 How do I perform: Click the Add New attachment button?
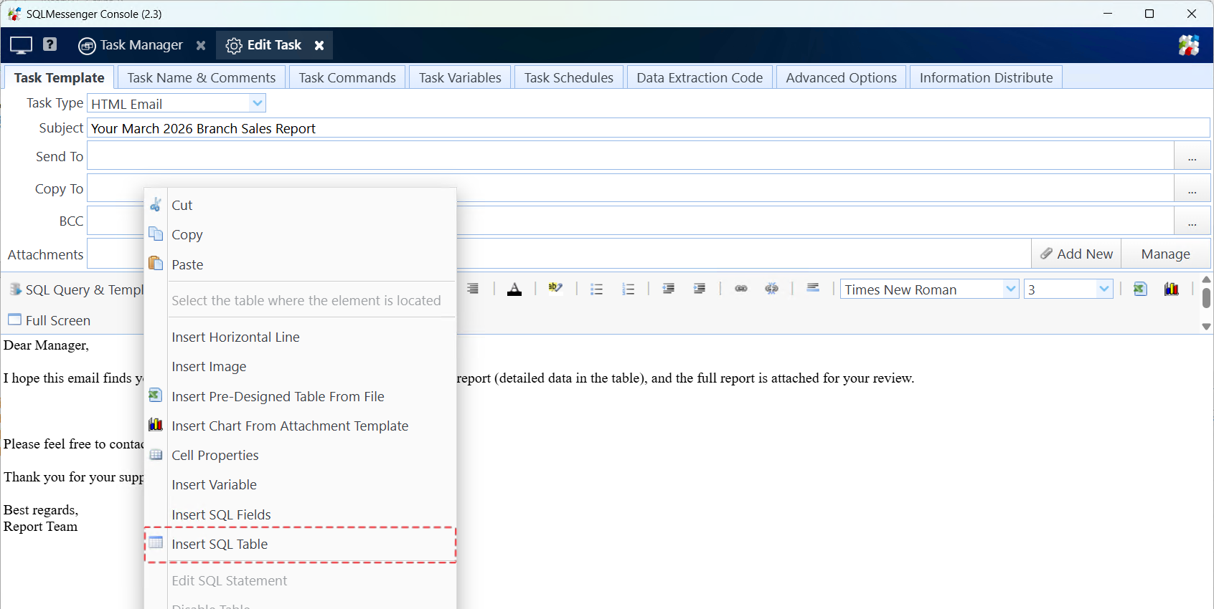pos(1076,254)
